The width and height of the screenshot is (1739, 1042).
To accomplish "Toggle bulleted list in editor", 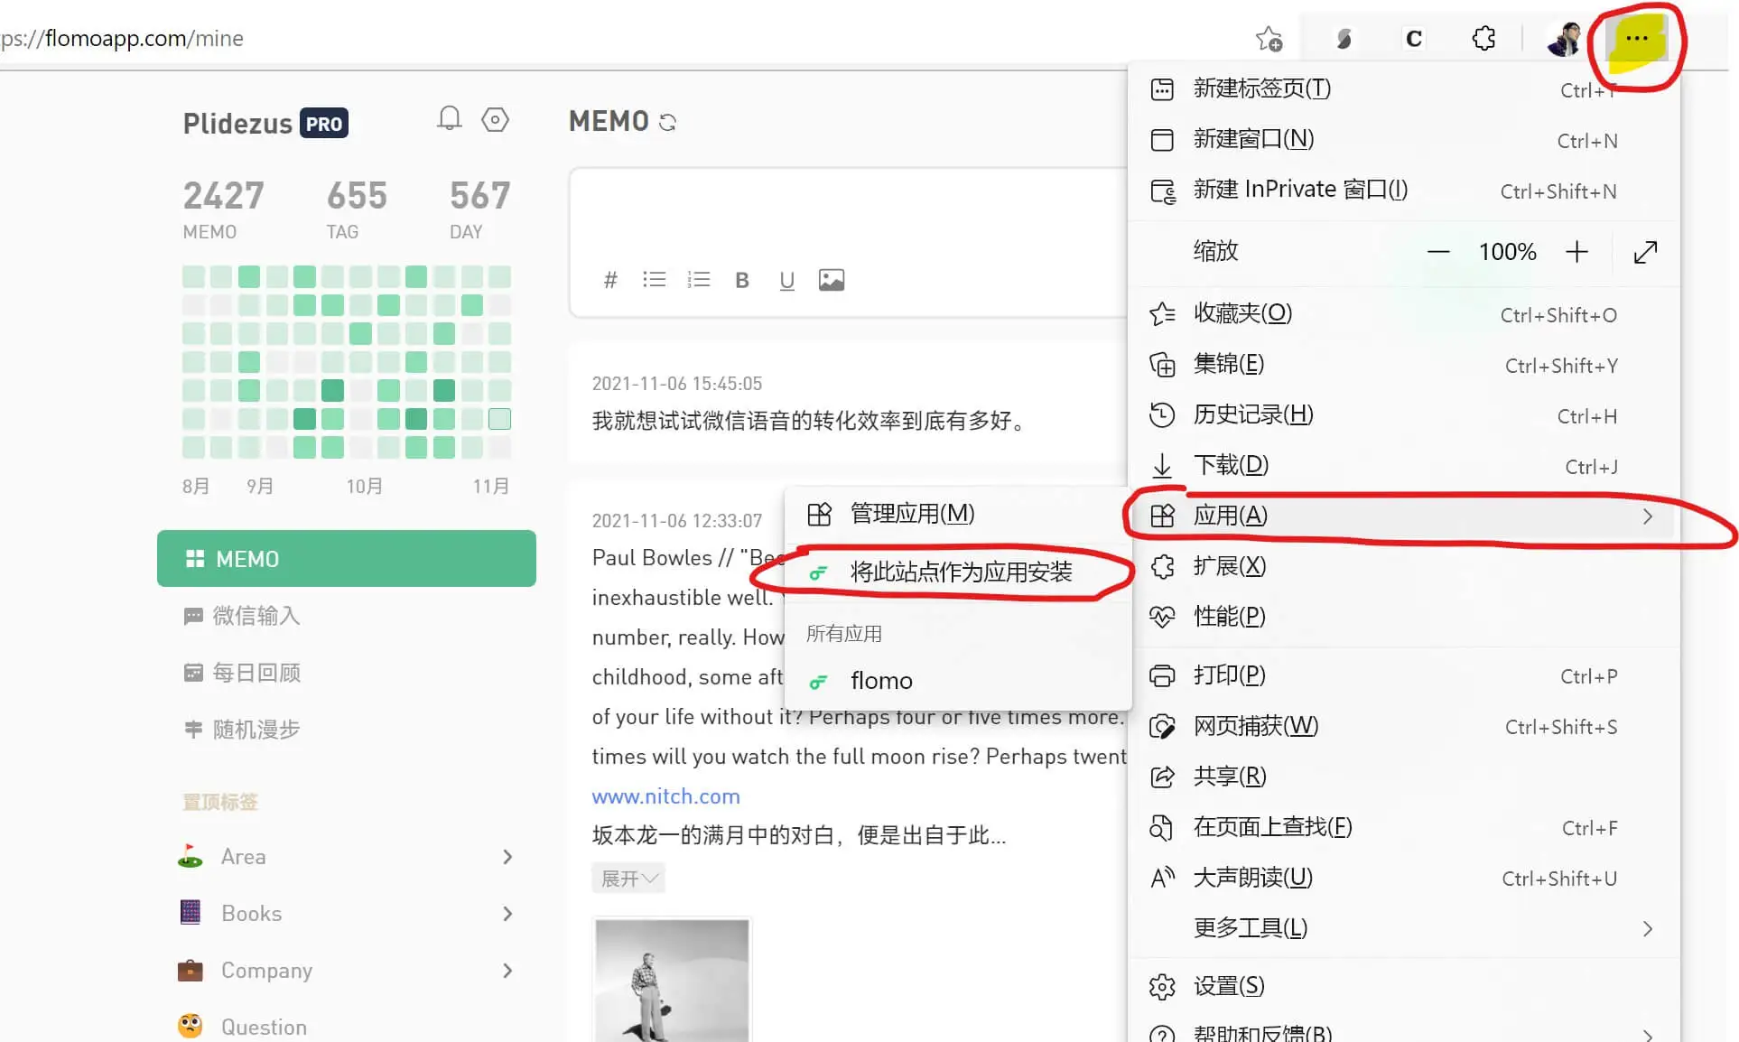I will click(x=654, y=280).
